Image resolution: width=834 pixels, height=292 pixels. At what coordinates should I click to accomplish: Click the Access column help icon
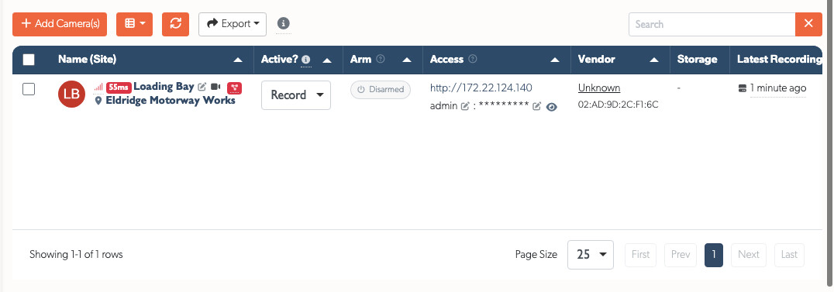pyautogui.click(x=472, y=59)
